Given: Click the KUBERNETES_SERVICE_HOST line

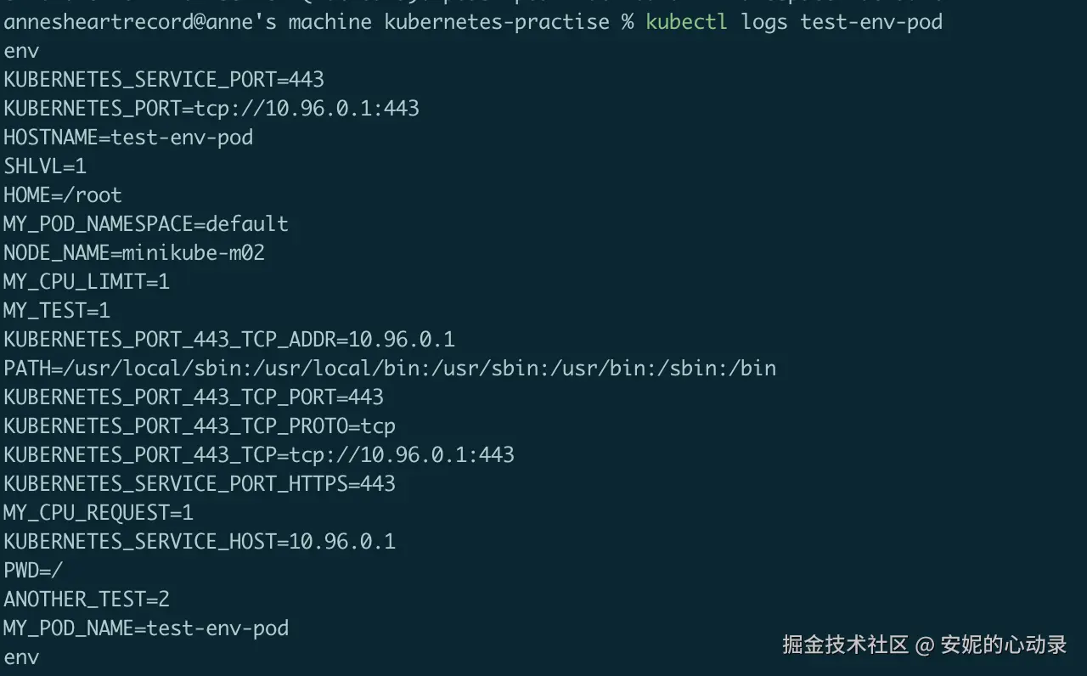Looking at the screenshot, I should (200, 542).
